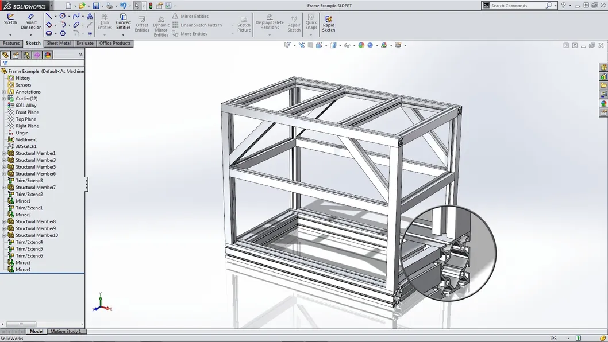Save the Frame Example part
The width and height of the screenshot is (608, 342).
(x=96, y=5)
